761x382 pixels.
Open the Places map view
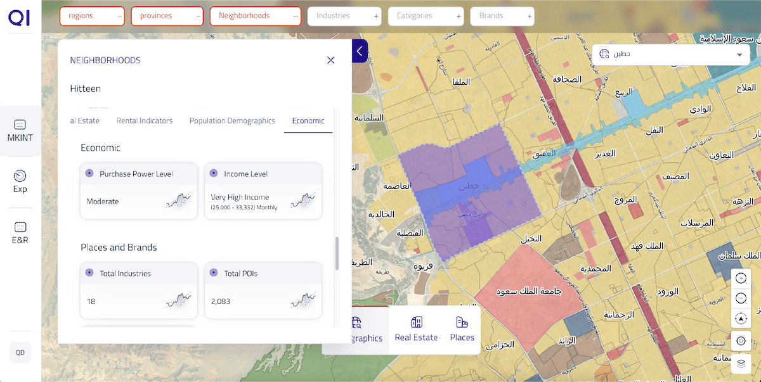pos(462,329)
